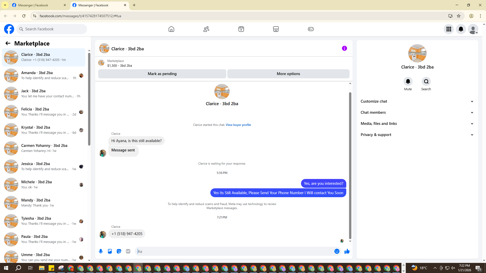The image size is (486, 273).
Task: Open the sticker picker icon
Action: [x=119, y=251]
